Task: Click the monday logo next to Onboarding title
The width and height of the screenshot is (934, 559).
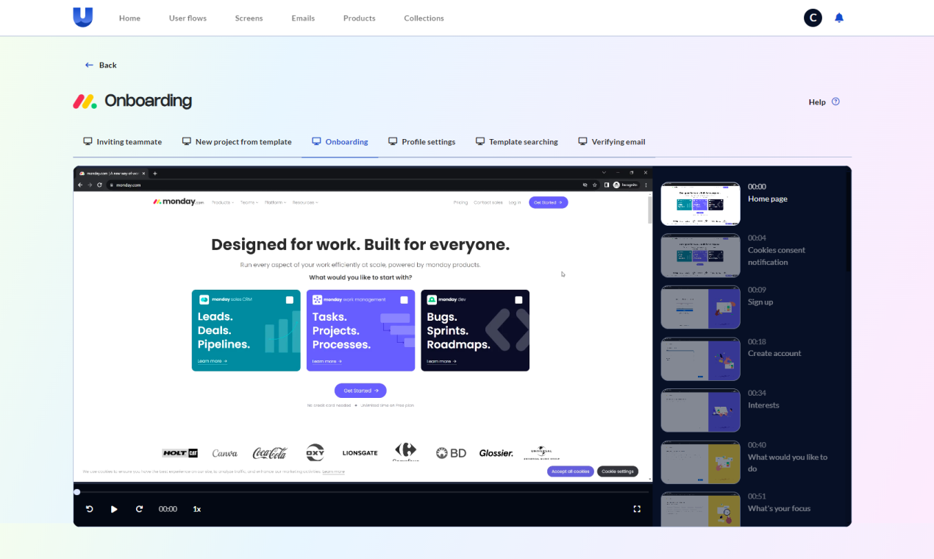Action: (85, 102)
